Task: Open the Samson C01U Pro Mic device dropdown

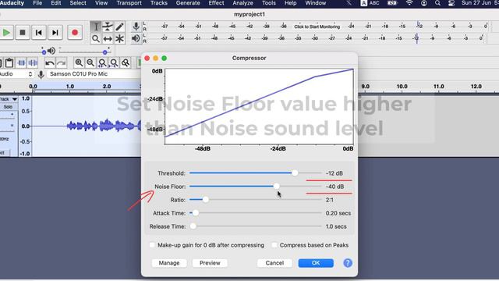Action: [x=94, y=74]
